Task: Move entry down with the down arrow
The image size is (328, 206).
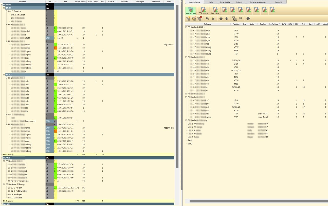Action: pos(227,19)
